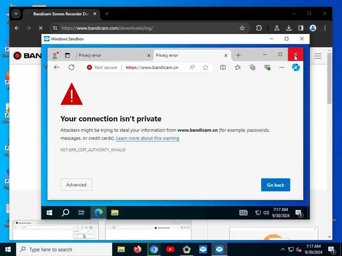The width and height of the screenshot is (342, 256).
Task: Click Chrome address bar bandicam.com URL
Action: tap(107, 28)
